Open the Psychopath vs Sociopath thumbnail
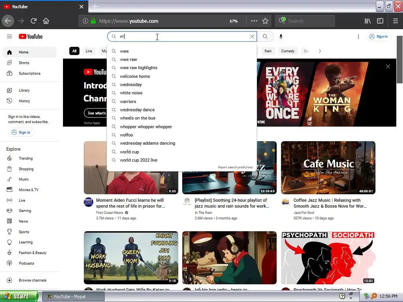This screenshot has height=302, width=403. [x=328, y=258]
